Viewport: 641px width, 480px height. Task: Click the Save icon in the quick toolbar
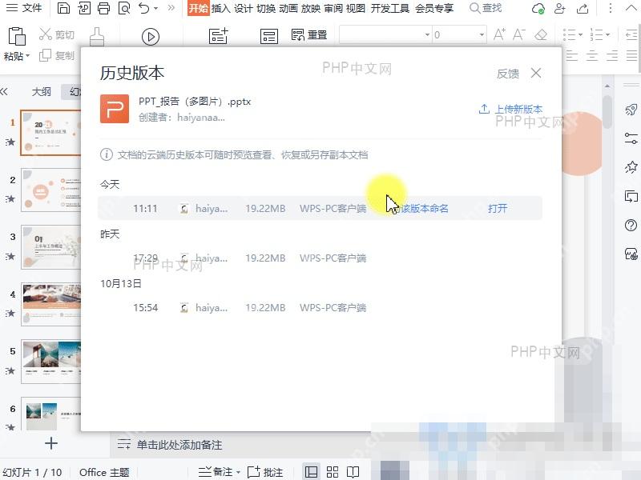(x=63, y=8)
